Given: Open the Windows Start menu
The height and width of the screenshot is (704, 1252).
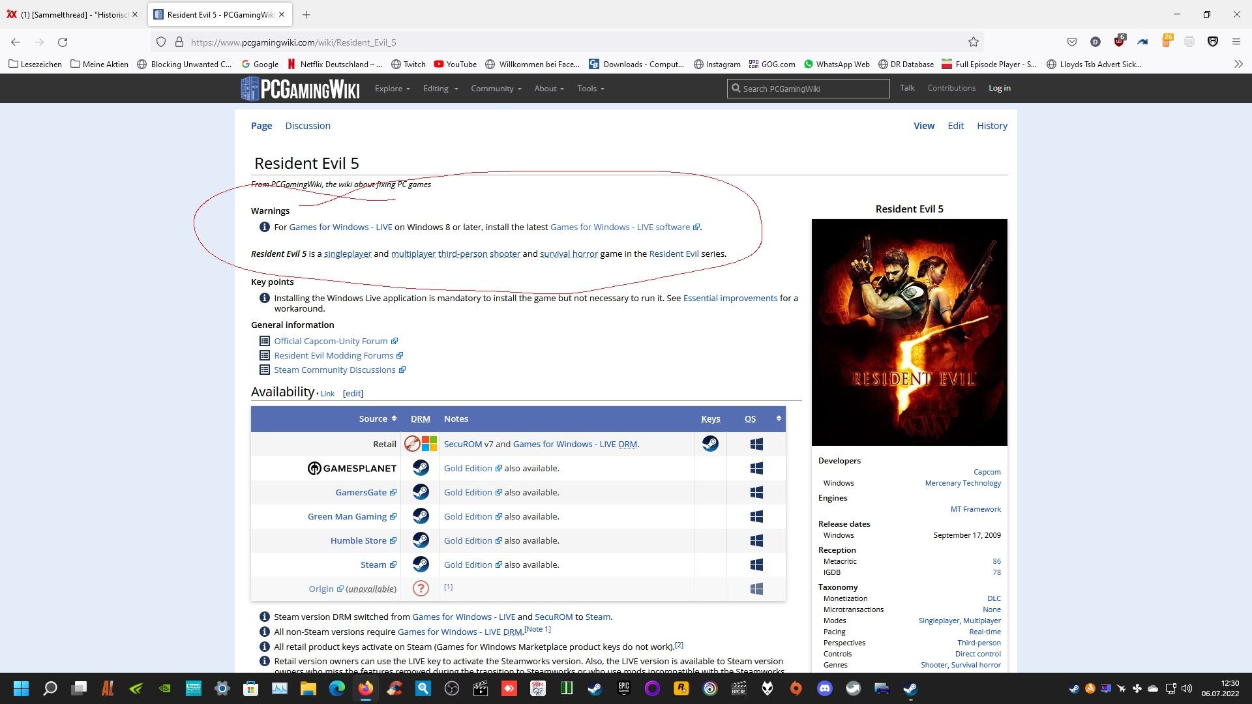Looking at the screenshot, I should pos(21,688).
